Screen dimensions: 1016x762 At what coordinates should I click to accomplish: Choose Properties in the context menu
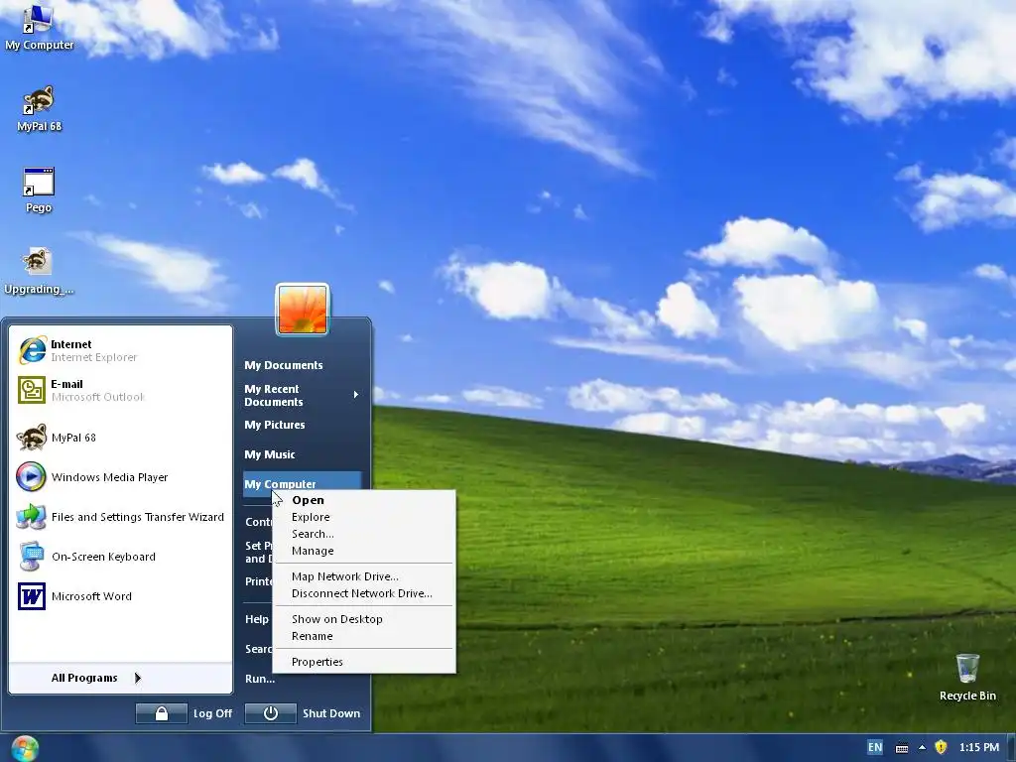click(364, 662)
